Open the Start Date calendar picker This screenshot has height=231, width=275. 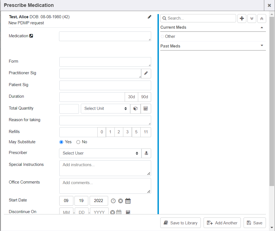[x=128, y=201]
